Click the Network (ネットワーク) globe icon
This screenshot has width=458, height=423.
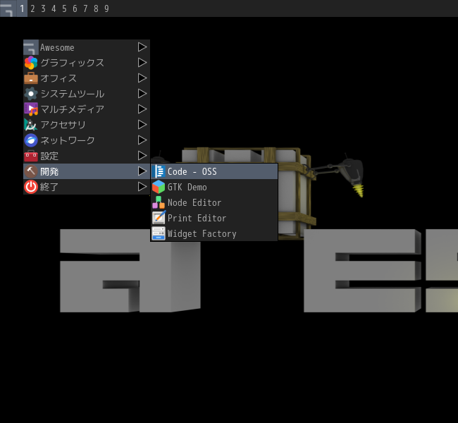(x=31, y=140)
